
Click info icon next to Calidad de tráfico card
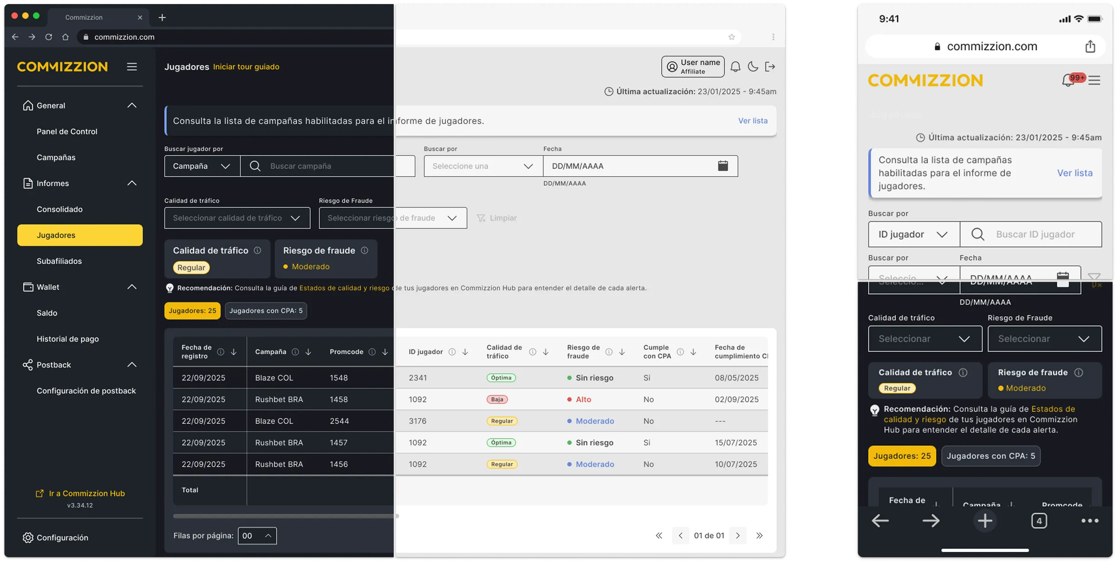pyautogui.click(x=257, y=251)
